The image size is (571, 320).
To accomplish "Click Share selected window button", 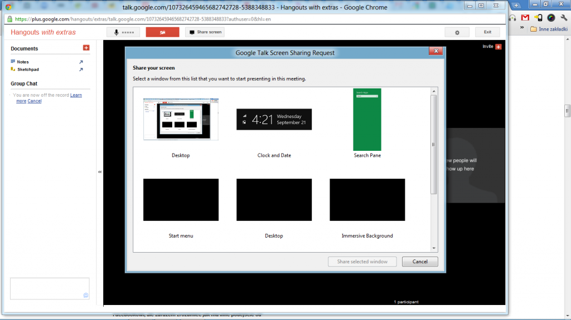I will [x=362, y=262].
